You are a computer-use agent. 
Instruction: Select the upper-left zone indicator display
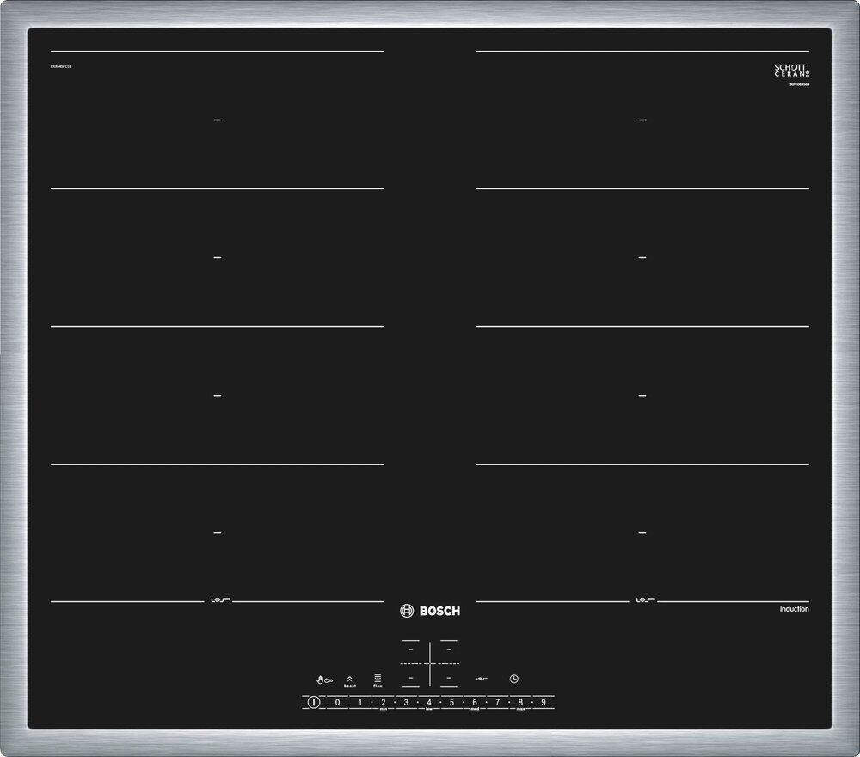point(410,649)
